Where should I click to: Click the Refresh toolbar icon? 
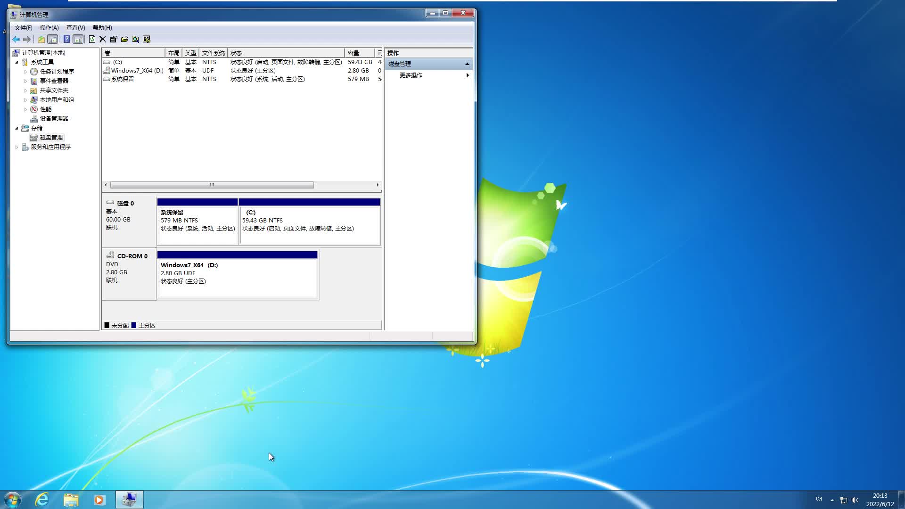click(92, 39)
